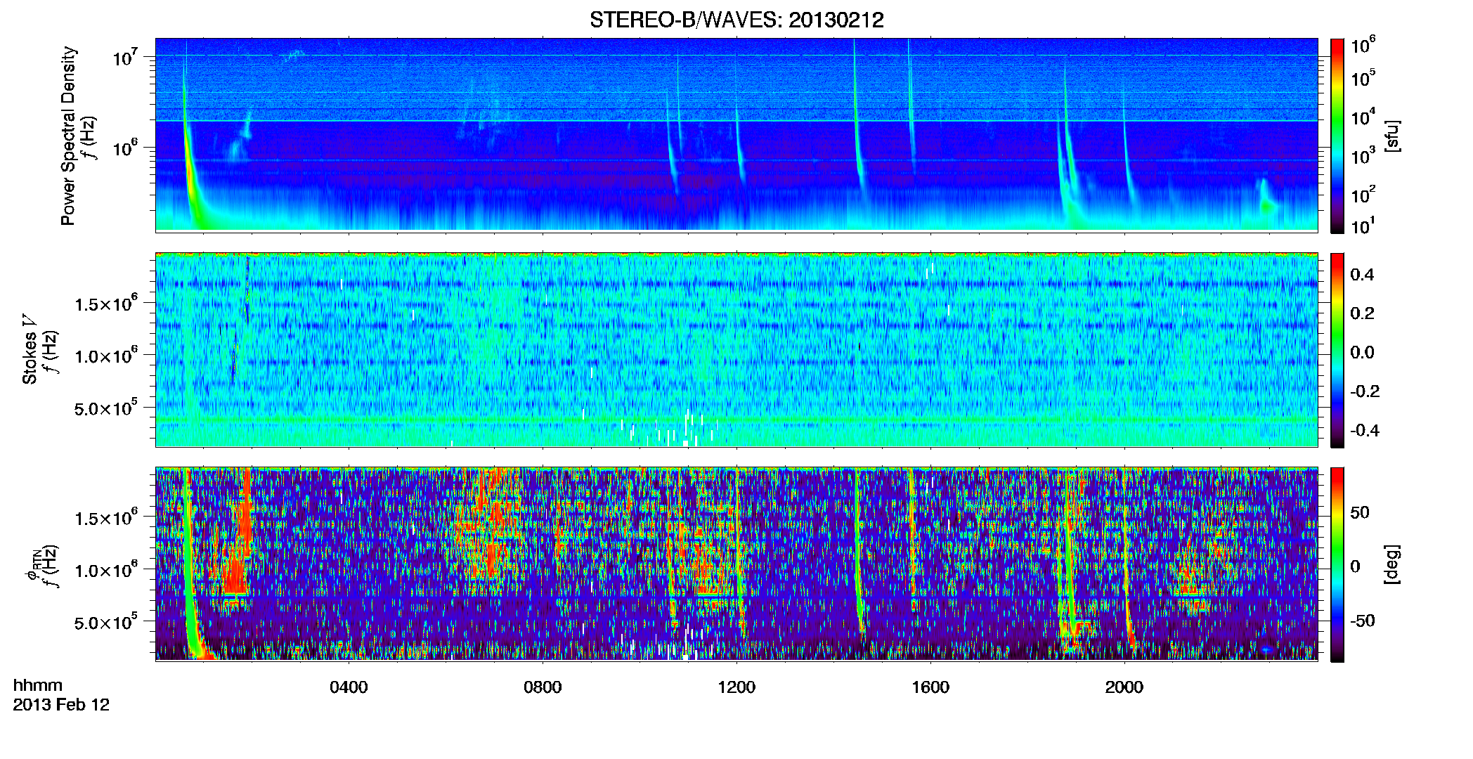
Task: Click the 0 value on degrees colorbar
Action: [x=1355, y=566]
